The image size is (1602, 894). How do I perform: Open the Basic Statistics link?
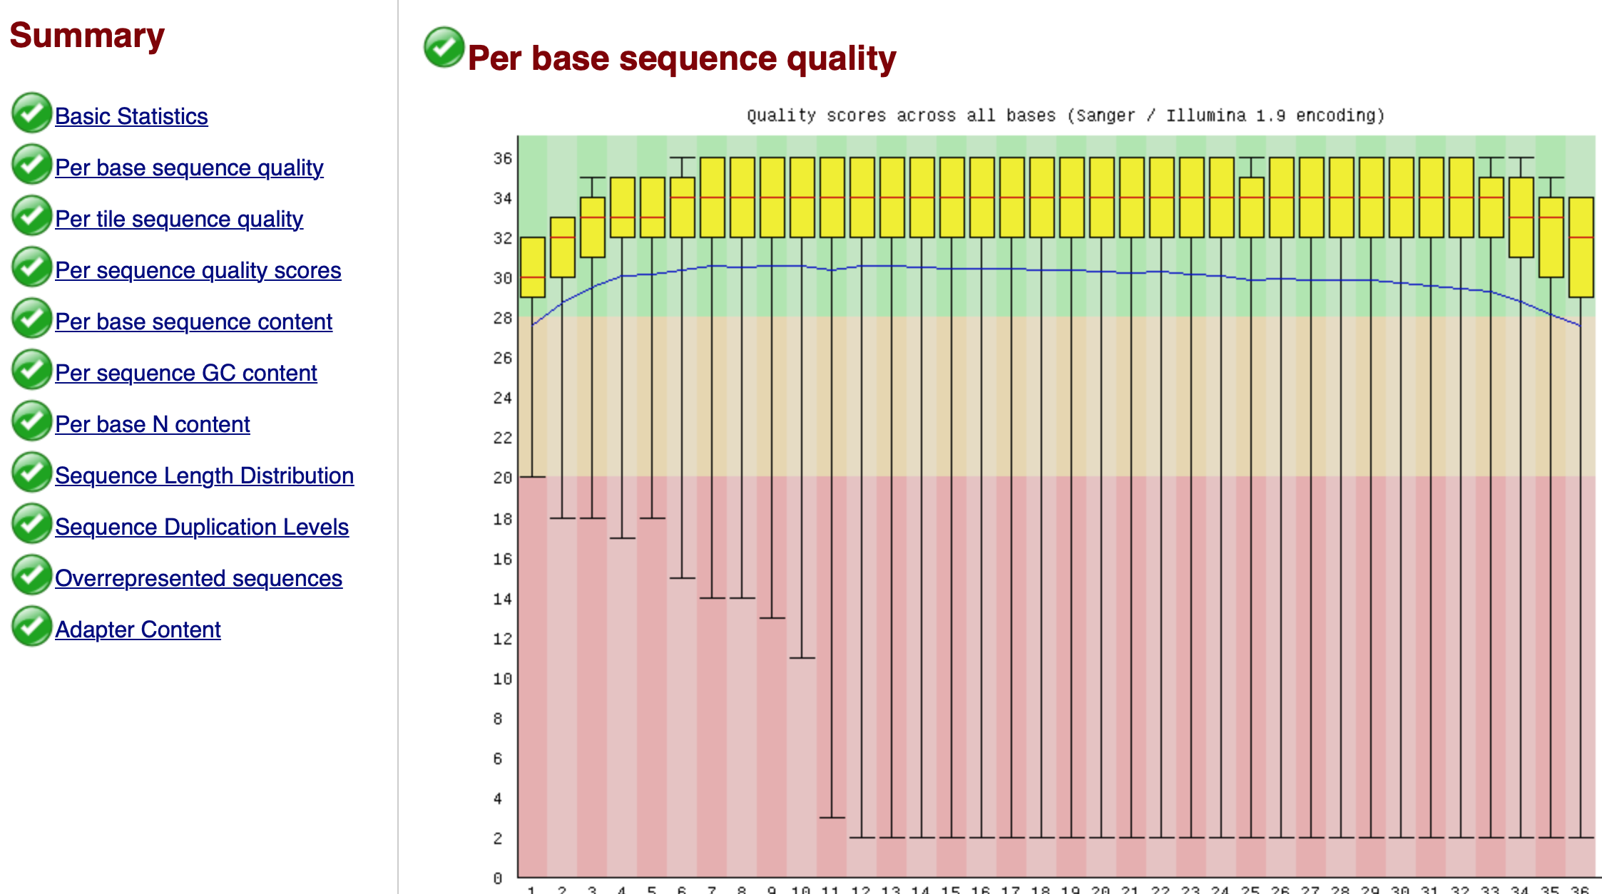point(132,115)
